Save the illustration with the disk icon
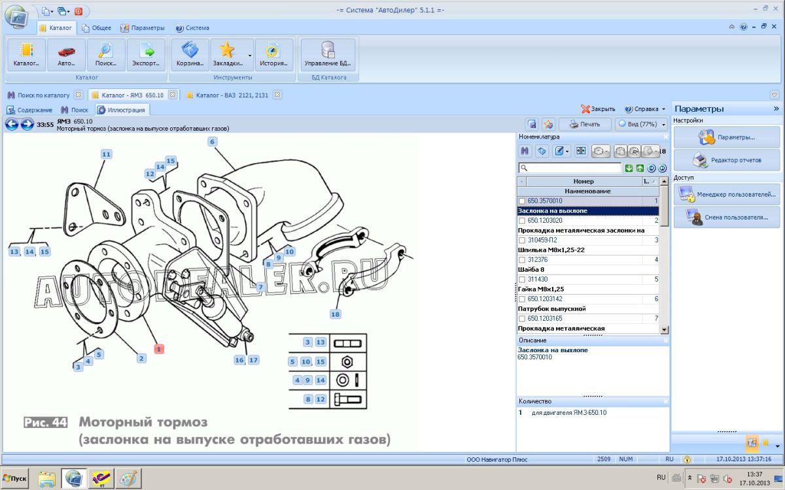 point(532,124)
